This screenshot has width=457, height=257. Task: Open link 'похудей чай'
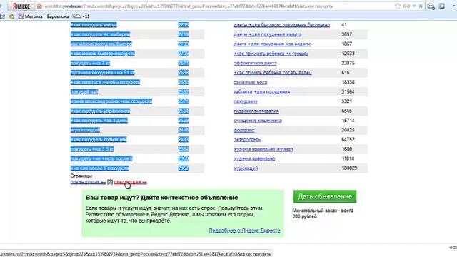point(84,92)
